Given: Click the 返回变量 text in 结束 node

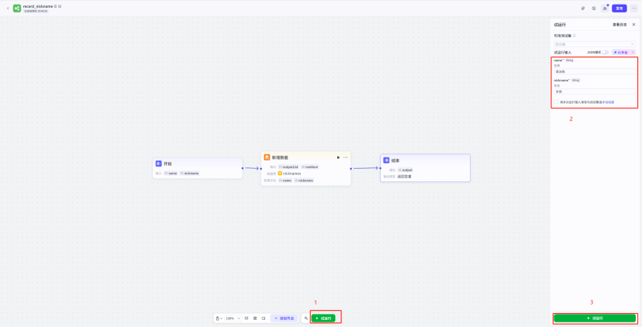Looking at the screenshot, I should pyautogui.click(x=404, y=177).
